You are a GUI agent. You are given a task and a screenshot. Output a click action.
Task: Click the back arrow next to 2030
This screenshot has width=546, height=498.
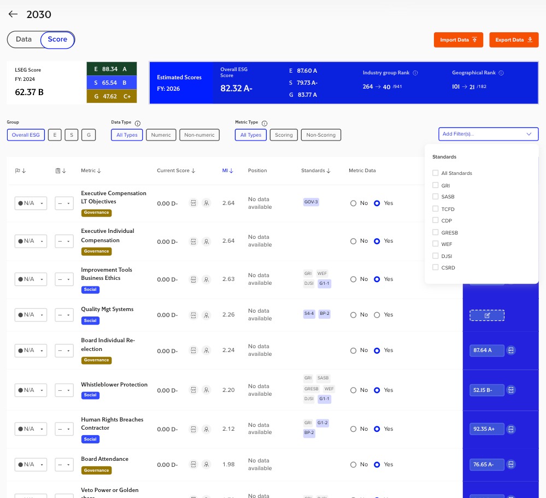click(13, 14)
